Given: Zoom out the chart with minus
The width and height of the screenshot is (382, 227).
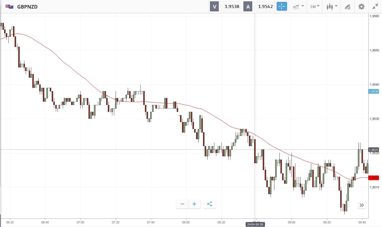Looking at the screenshot, I should [x=182, y=204].
